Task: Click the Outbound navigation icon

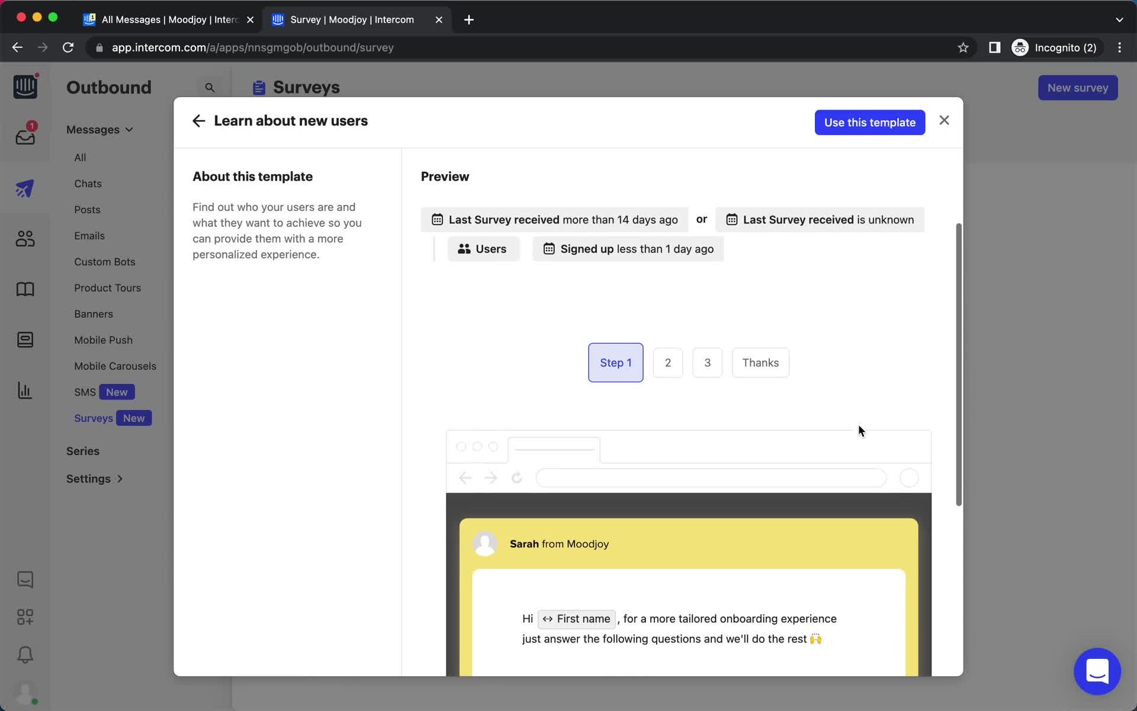Action: click(24, 188)
